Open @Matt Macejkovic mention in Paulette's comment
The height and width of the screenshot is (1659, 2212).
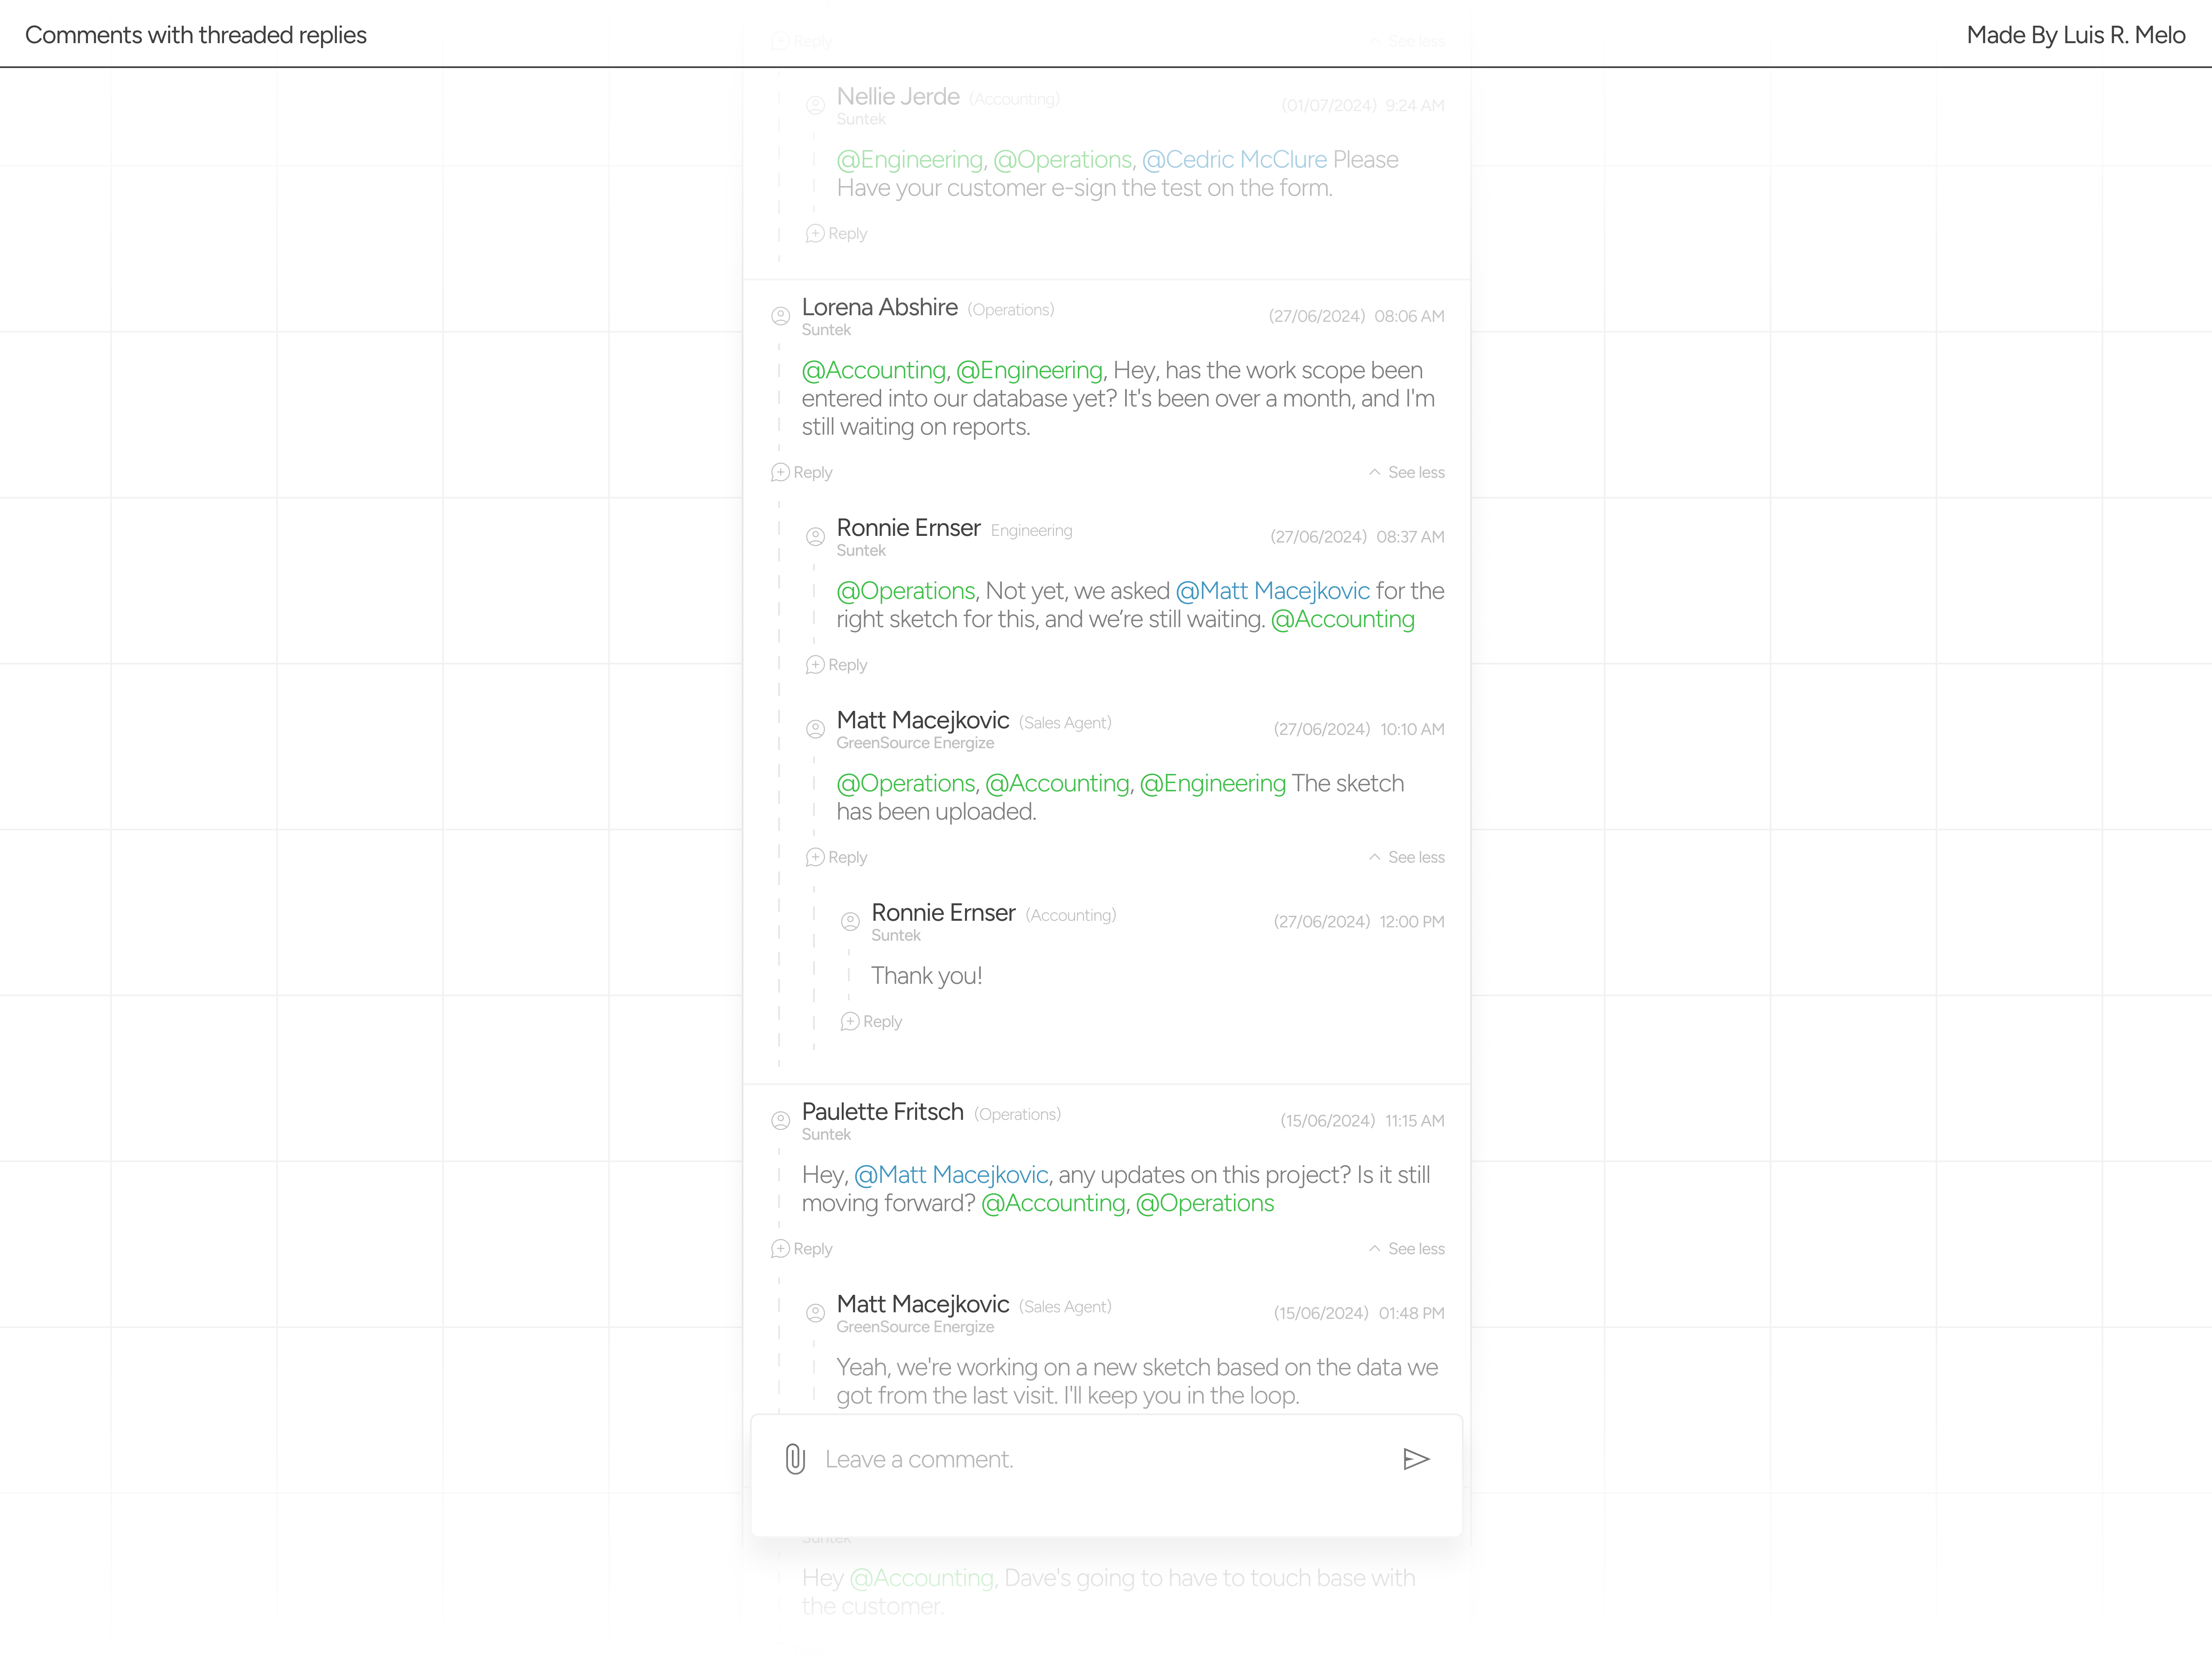951,1175
